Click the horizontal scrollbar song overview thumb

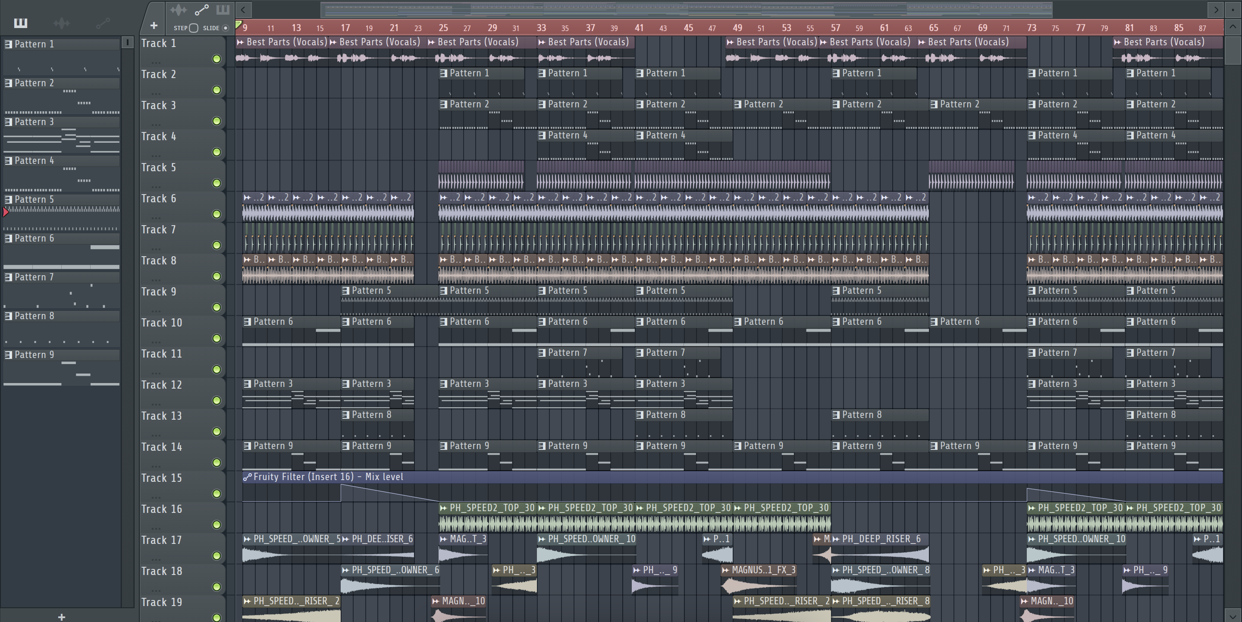point(687,9)
